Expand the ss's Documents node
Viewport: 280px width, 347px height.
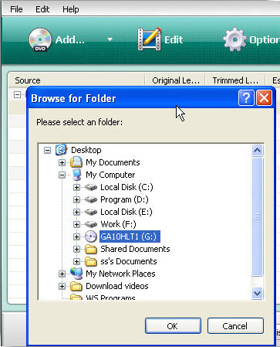(76, 261)
